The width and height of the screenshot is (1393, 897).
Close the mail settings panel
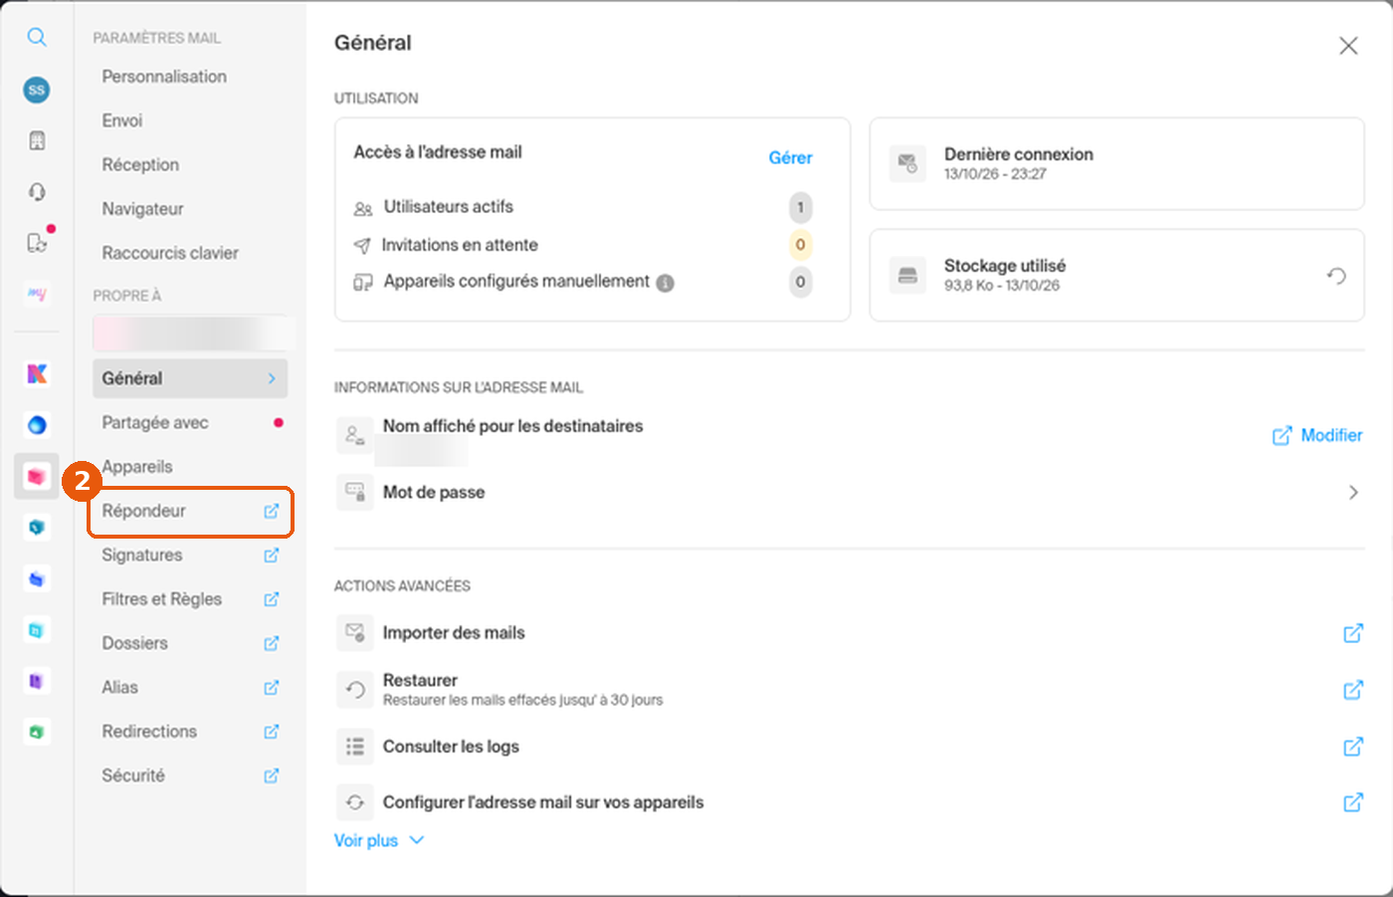[x=1348, y=46]
